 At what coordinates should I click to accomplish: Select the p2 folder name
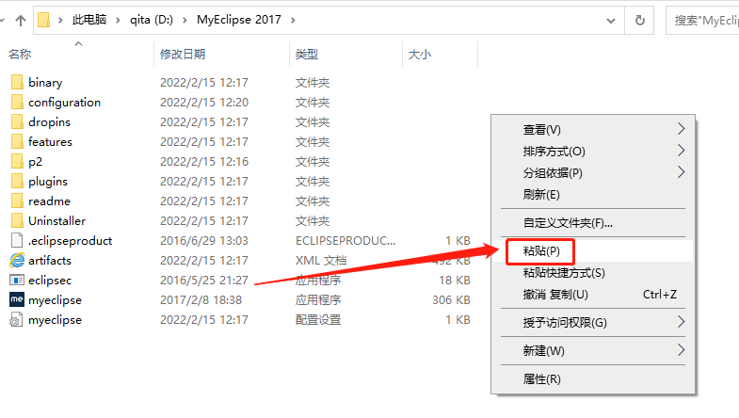(36, 162)
